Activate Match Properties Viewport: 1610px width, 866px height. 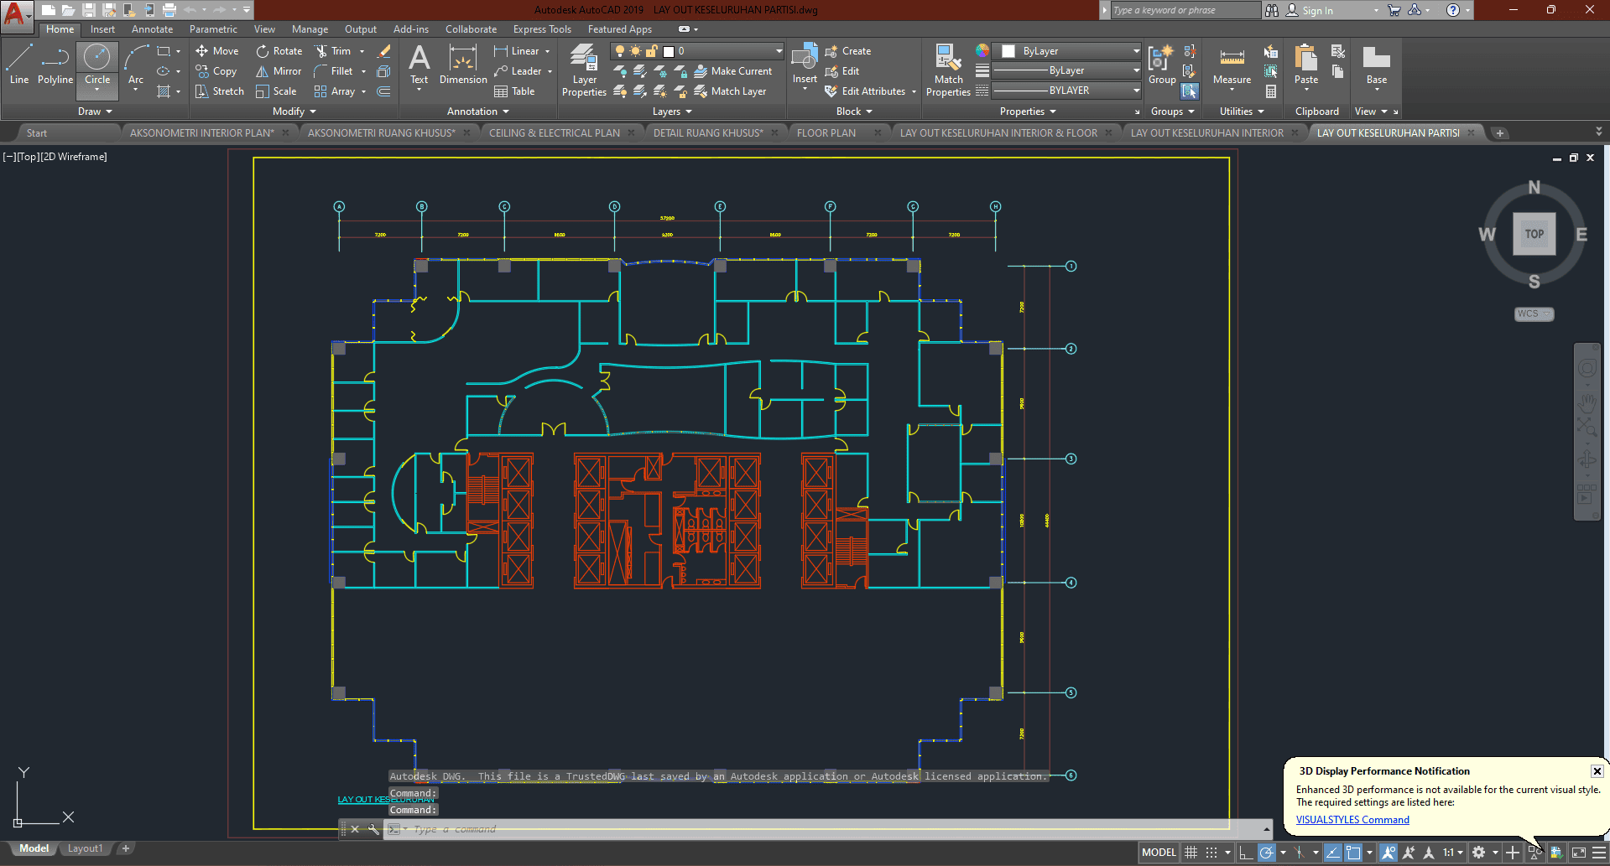pyautogui.click(x=947, y=70)
